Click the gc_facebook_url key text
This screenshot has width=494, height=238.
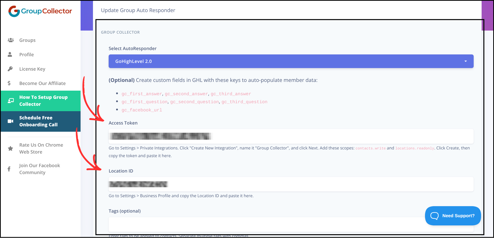[142, 110]
